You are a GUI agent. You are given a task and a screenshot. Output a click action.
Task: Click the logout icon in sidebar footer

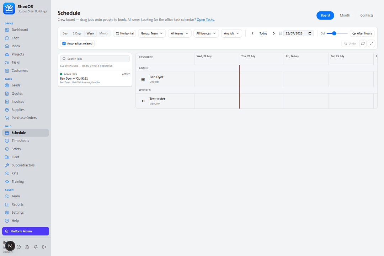click(44, 247)
